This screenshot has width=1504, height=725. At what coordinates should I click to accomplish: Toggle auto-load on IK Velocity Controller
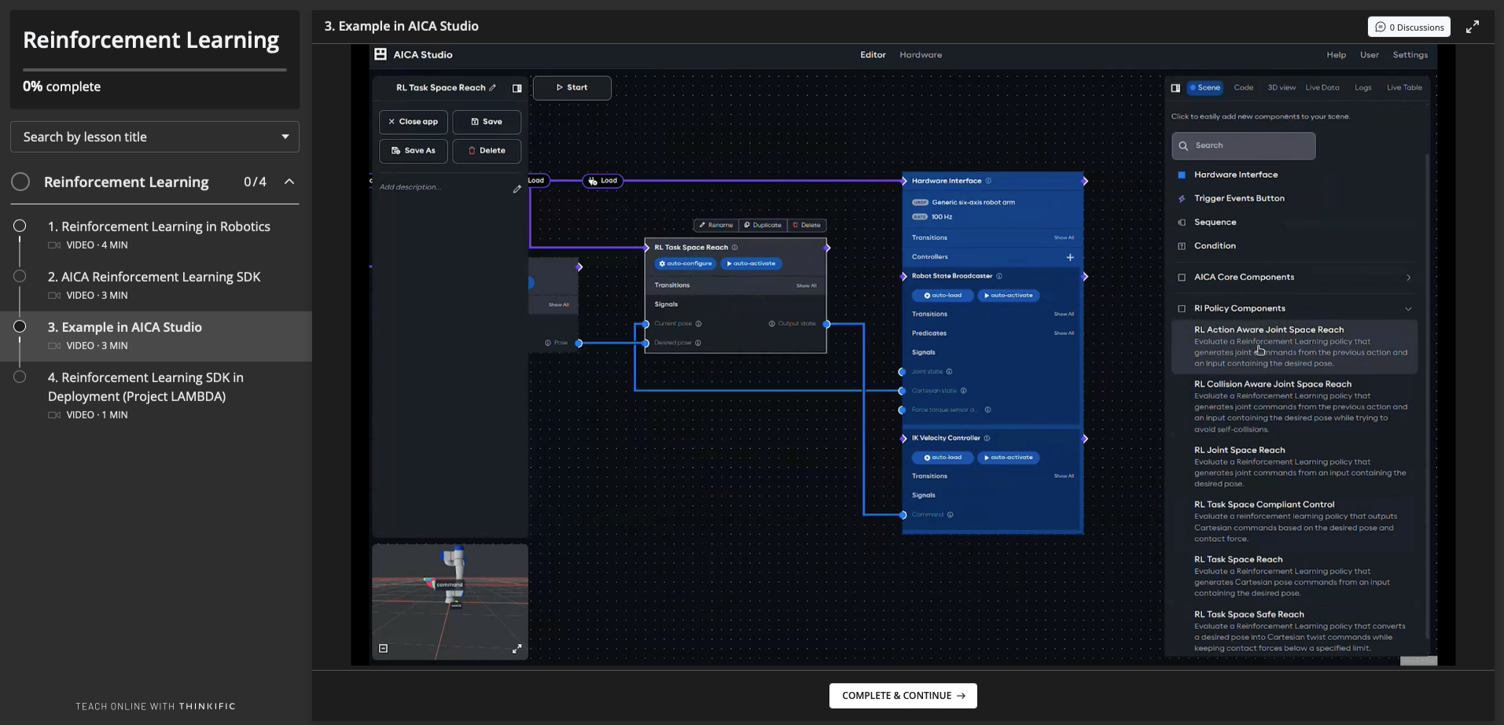click(x=943, y=458)
